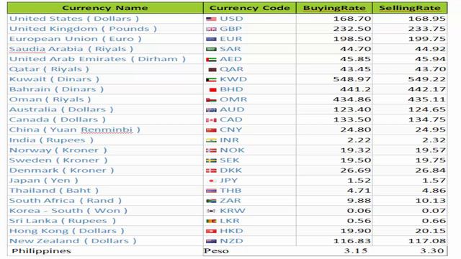Viewport: 461px width, 259px height.
Task: Open Japan ( Yen ) link
Action: (x=43, y=181)
